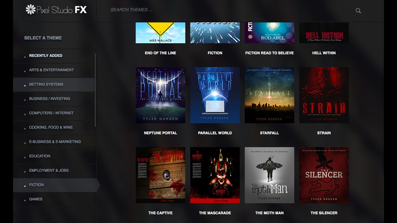
Task: Choose The Mascarade cover thumbnail
Action: pyautogui.click(x=215, y=175)
